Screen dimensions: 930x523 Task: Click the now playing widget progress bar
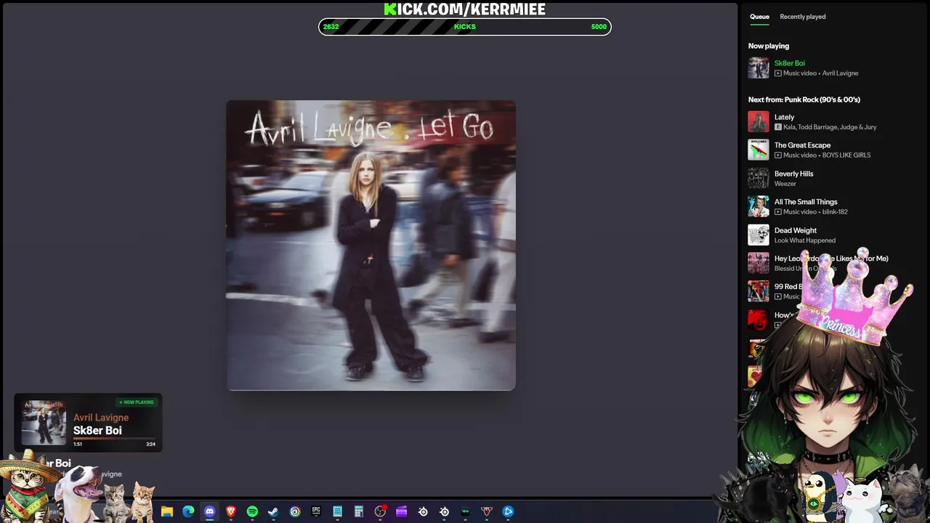coord(114,439)
